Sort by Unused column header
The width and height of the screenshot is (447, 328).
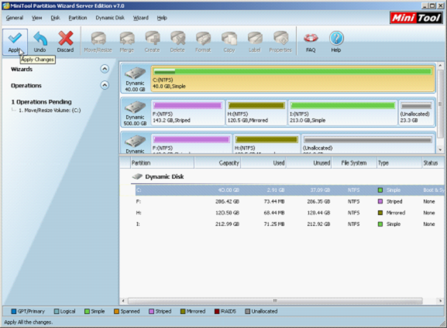(309, 163)
